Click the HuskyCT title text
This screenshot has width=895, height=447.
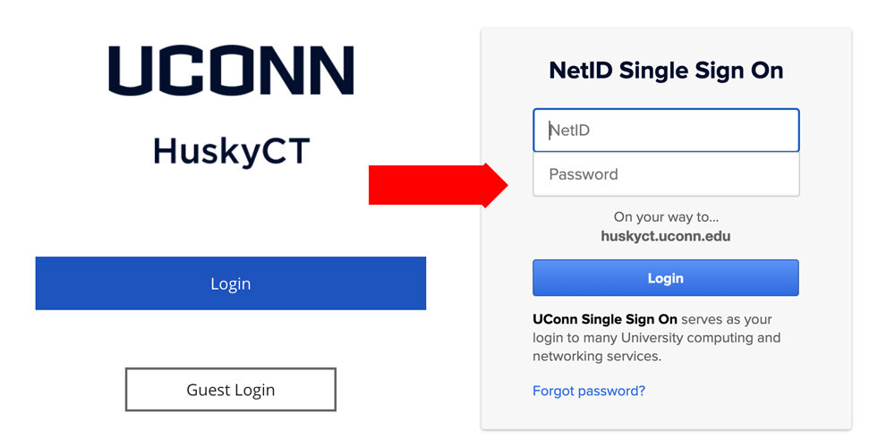(x=231, y=152)
